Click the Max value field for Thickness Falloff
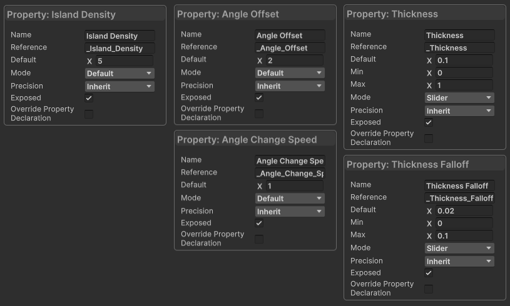Viewport: 510px width, 306px height. coord(464,236)
